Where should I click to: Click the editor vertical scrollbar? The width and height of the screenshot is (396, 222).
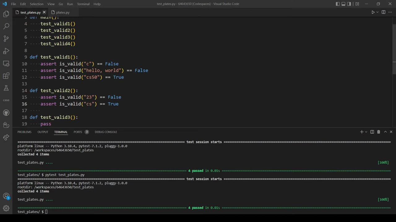(x=394, y=49)
